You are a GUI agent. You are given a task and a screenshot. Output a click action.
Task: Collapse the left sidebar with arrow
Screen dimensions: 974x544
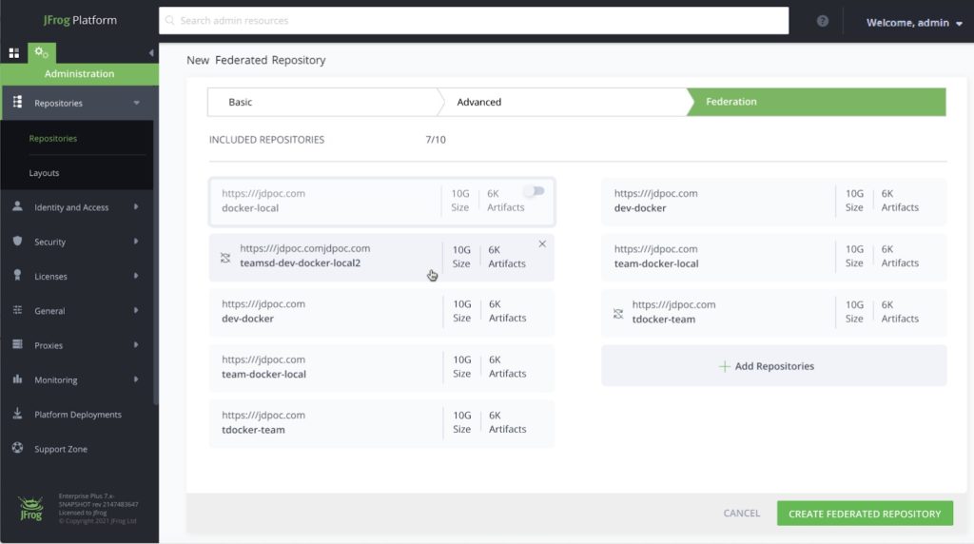[x=152, y=53]
